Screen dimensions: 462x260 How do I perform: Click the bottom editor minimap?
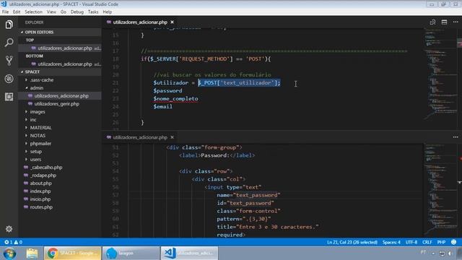(440, 190)
